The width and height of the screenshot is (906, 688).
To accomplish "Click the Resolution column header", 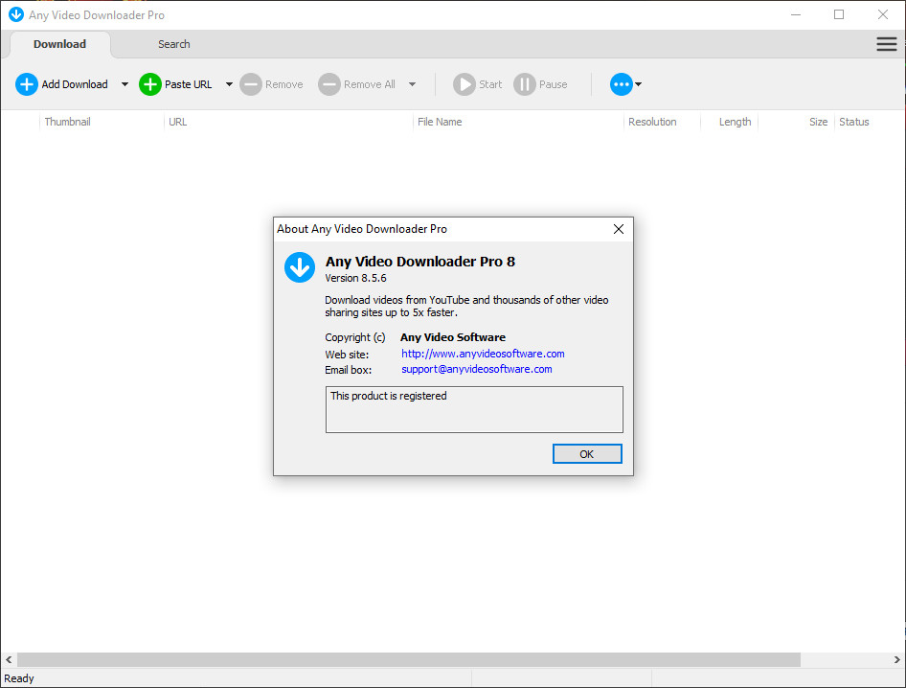I will coord(652,122).
